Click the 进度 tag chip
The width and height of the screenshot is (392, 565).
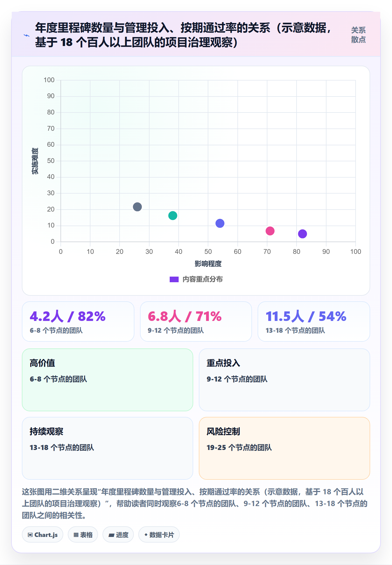pyautogui.click(x=118, y=535)
